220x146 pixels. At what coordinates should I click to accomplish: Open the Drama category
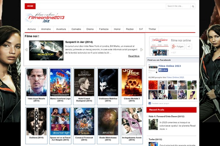coord(90,29)
